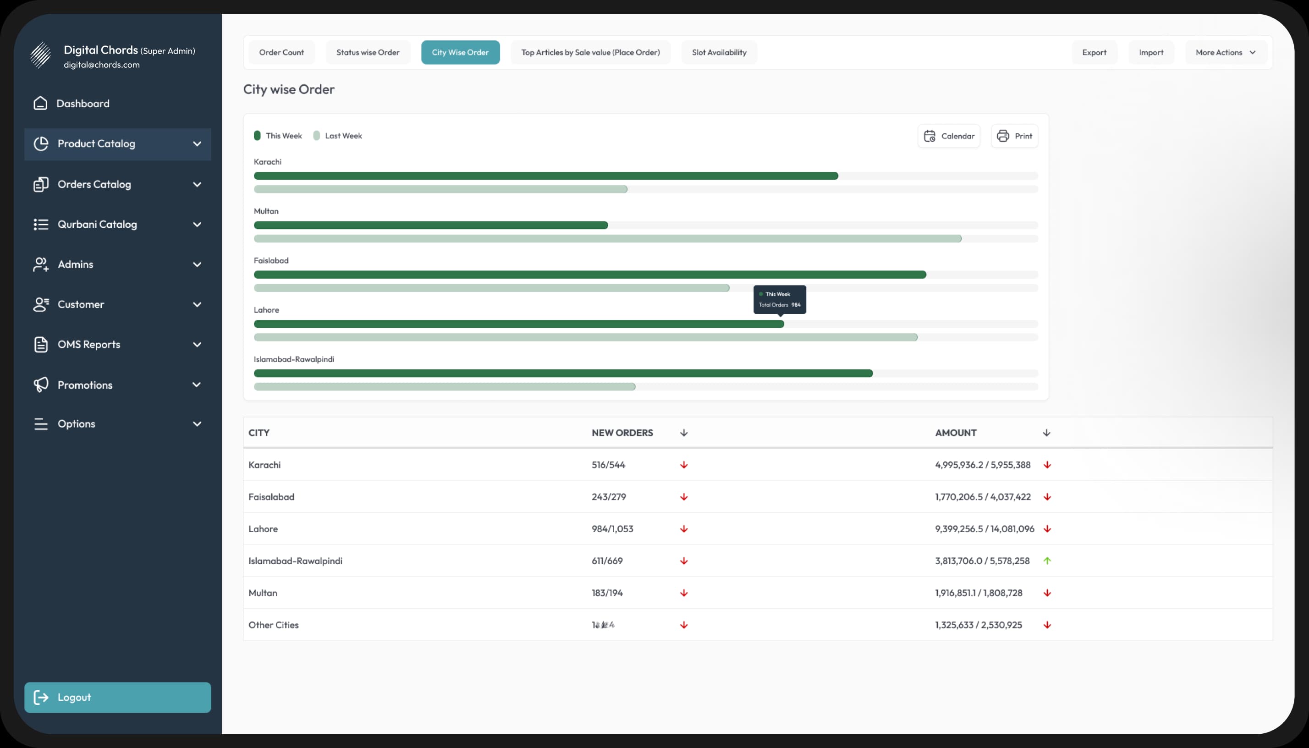Click Karachi this-week dark green bar
Screen dimensions: 1309x748
tap(546, 176)
